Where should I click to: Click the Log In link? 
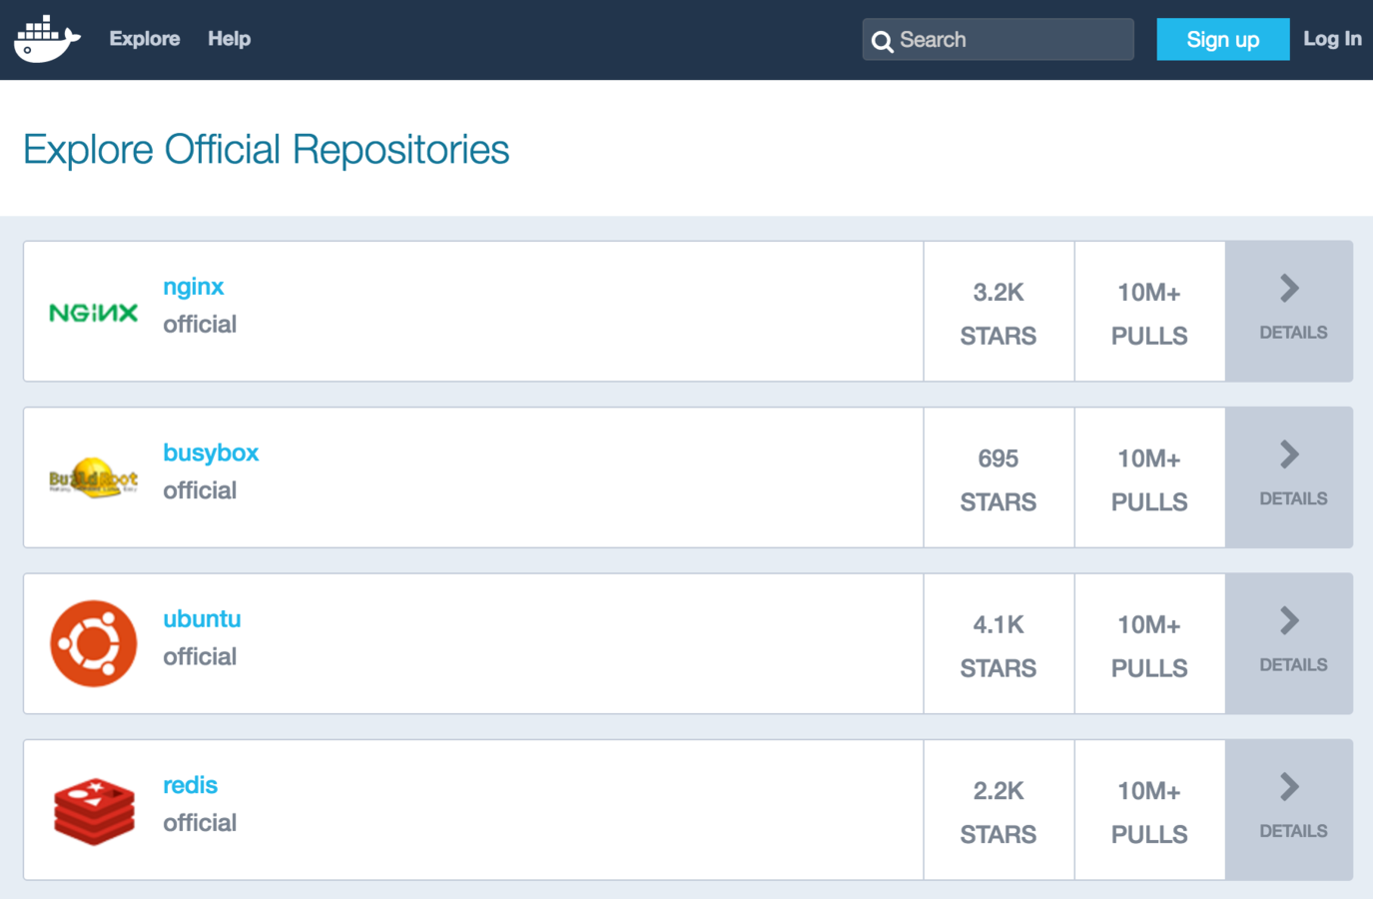[x=1332, y=39]
